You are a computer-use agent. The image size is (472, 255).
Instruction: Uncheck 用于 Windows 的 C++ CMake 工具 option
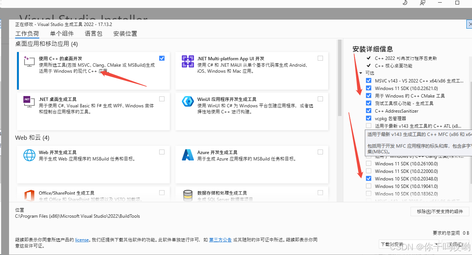coord(369,96)
